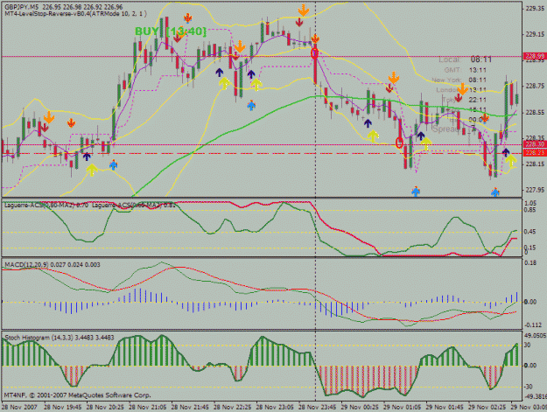The width and height of the screenshot is (547, 412).
Task: Click orange down arrow near 19:45 at left
Action: pyautogui.click(x=49, y=117)
